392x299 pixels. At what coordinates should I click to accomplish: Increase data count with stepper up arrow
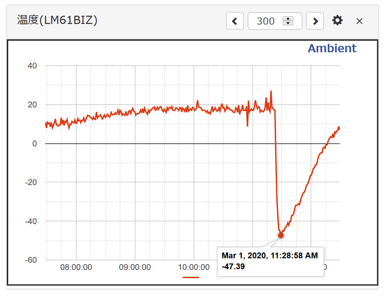[288, 19]
